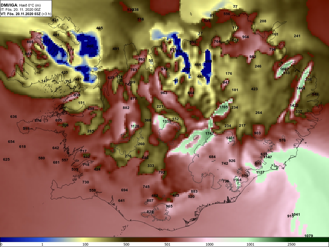Click the map value 580
This screenshot has width=329, height=247.
[x=41, y=158]
